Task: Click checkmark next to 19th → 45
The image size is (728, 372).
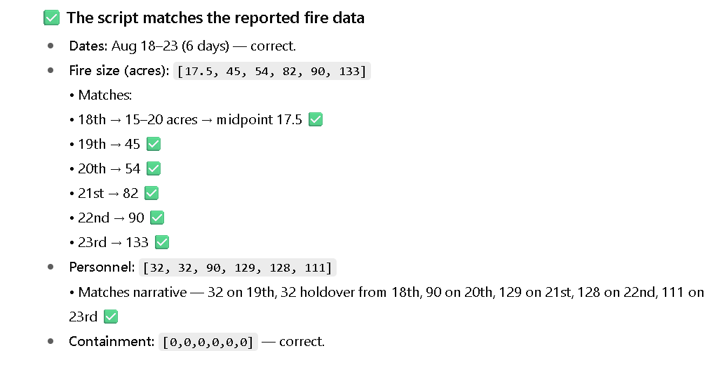Action: pyautogui.click(x=154, y=144)
